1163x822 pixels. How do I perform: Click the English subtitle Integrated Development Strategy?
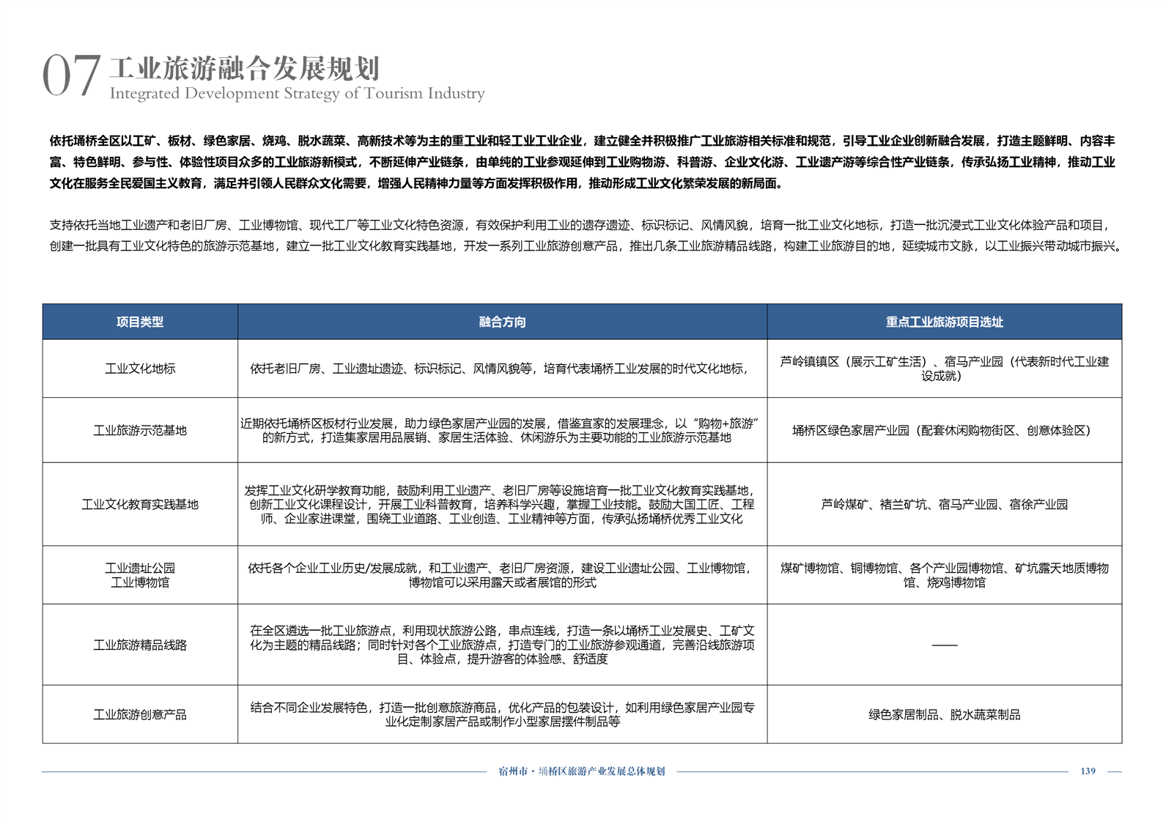(x=297, y=94)
